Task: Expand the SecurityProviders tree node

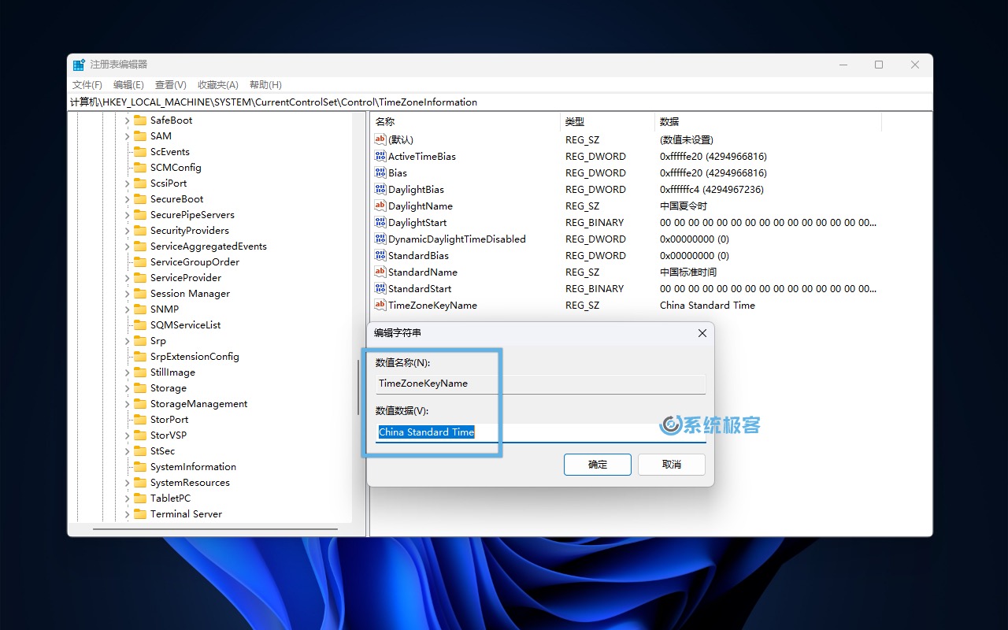Action: coord(127,230)
